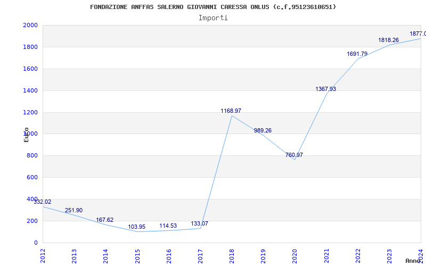Select the 1691.79 data label
The height and width of the screenshot is (266, 426).
point(357,54)
